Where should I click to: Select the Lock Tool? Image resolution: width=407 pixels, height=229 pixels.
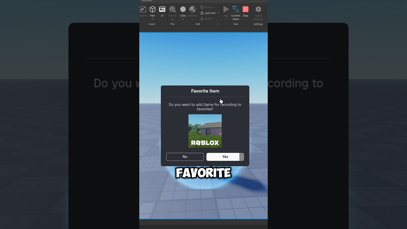pos(208,13)
